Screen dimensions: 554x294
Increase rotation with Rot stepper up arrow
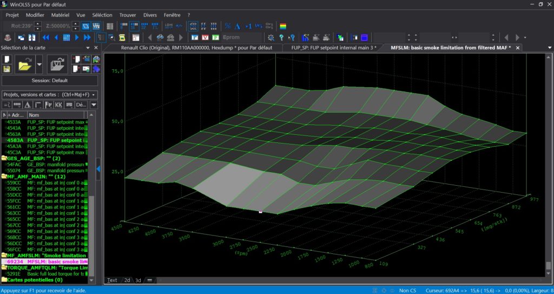38,24
